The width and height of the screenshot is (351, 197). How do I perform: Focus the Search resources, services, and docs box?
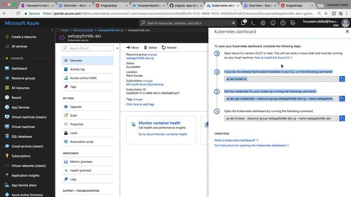tap(187, 23)
